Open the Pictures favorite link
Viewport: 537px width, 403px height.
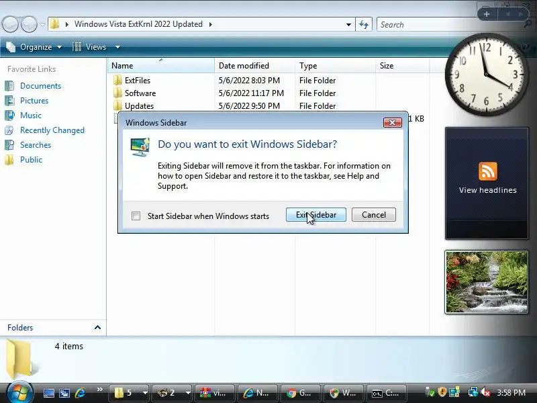(x=34, y=100)
